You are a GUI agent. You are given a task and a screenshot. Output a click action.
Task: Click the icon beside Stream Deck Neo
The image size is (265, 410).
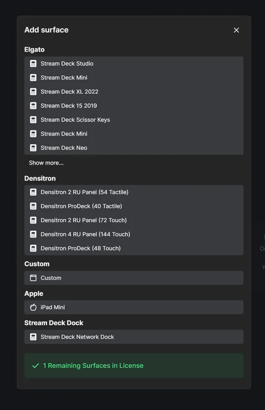pos(33,148)
